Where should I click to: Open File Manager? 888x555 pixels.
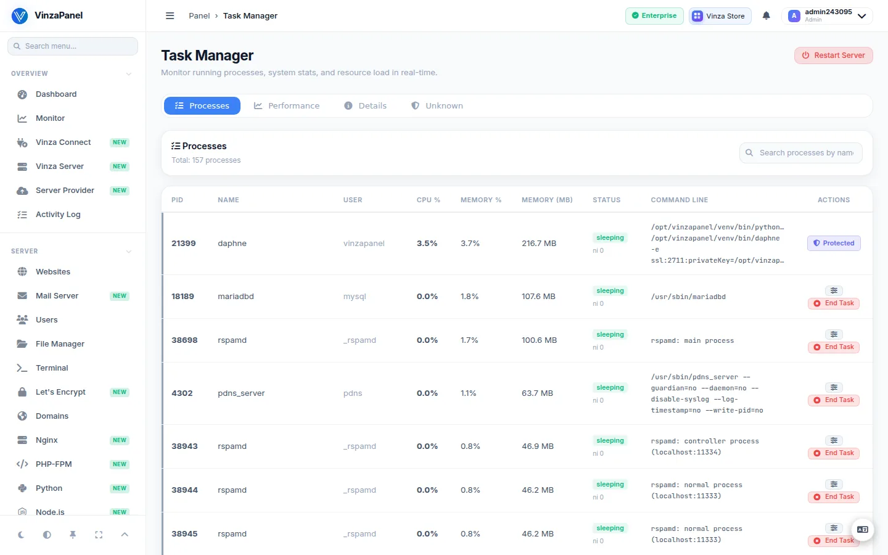point(73,344)
